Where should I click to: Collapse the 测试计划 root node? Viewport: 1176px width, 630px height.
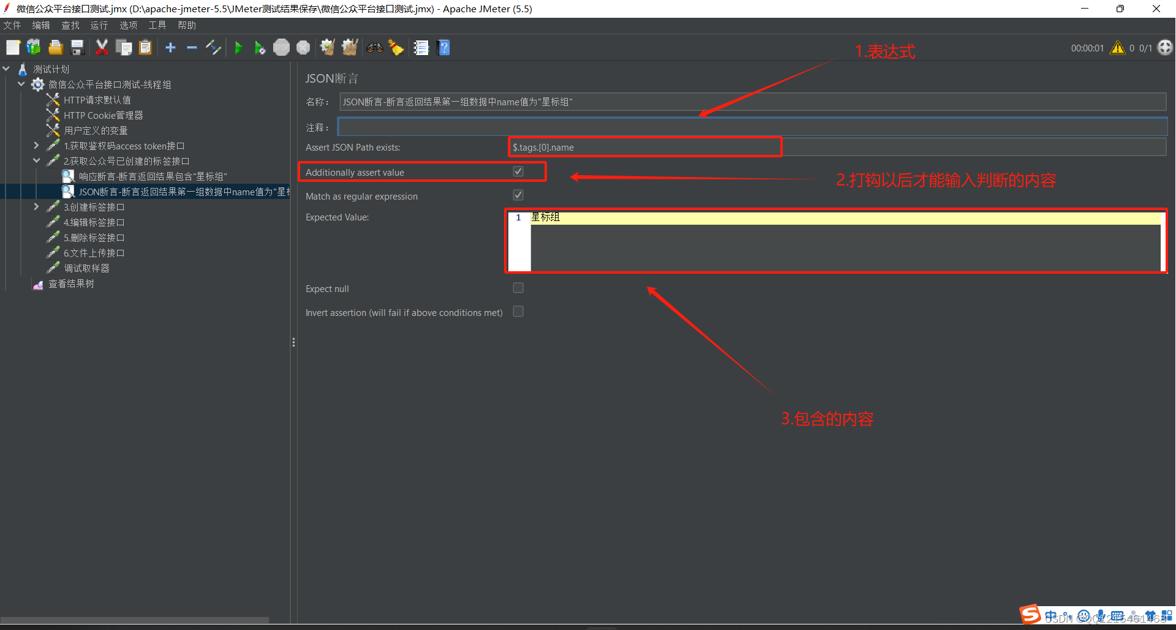[x=7, y=69]
